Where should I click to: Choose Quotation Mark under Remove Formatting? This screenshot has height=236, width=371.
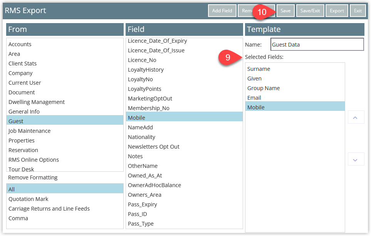click(65, 199)
